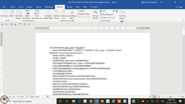
Task: Click the record number field
Action: pyautogui.click(x=109, y=11)
